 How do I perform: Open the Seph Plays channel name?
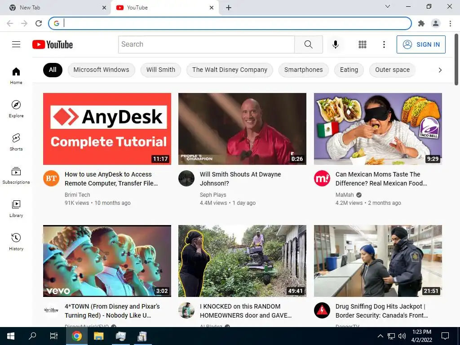[x=213, y=195]
